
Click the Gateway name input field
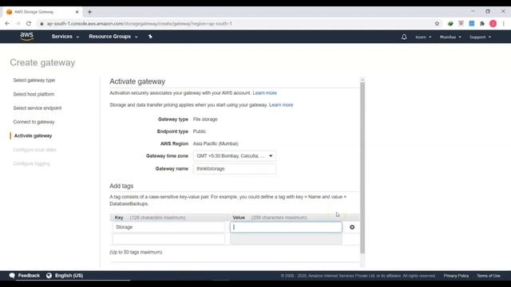tap(234, 168)
